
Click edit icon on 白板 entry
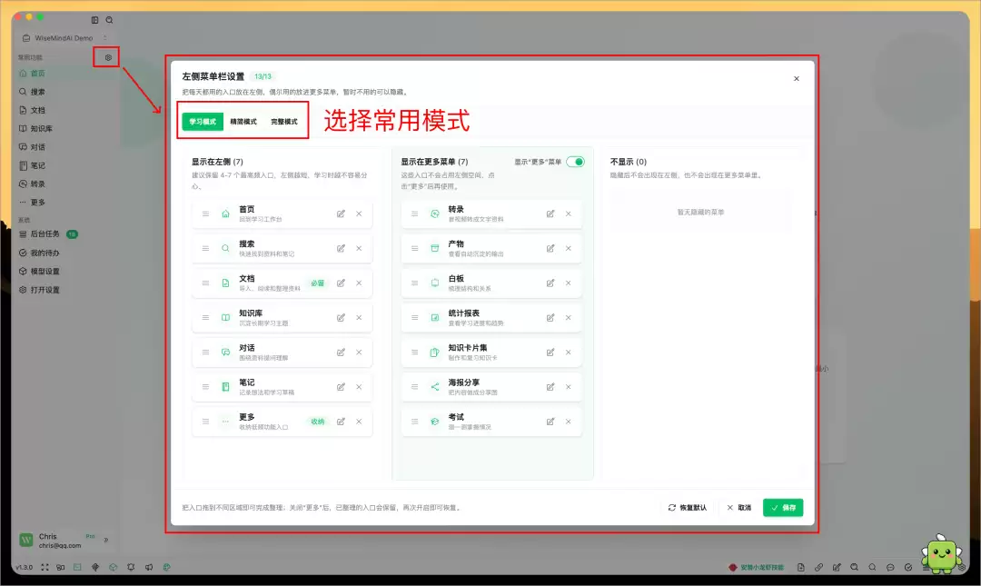point(550,283)
